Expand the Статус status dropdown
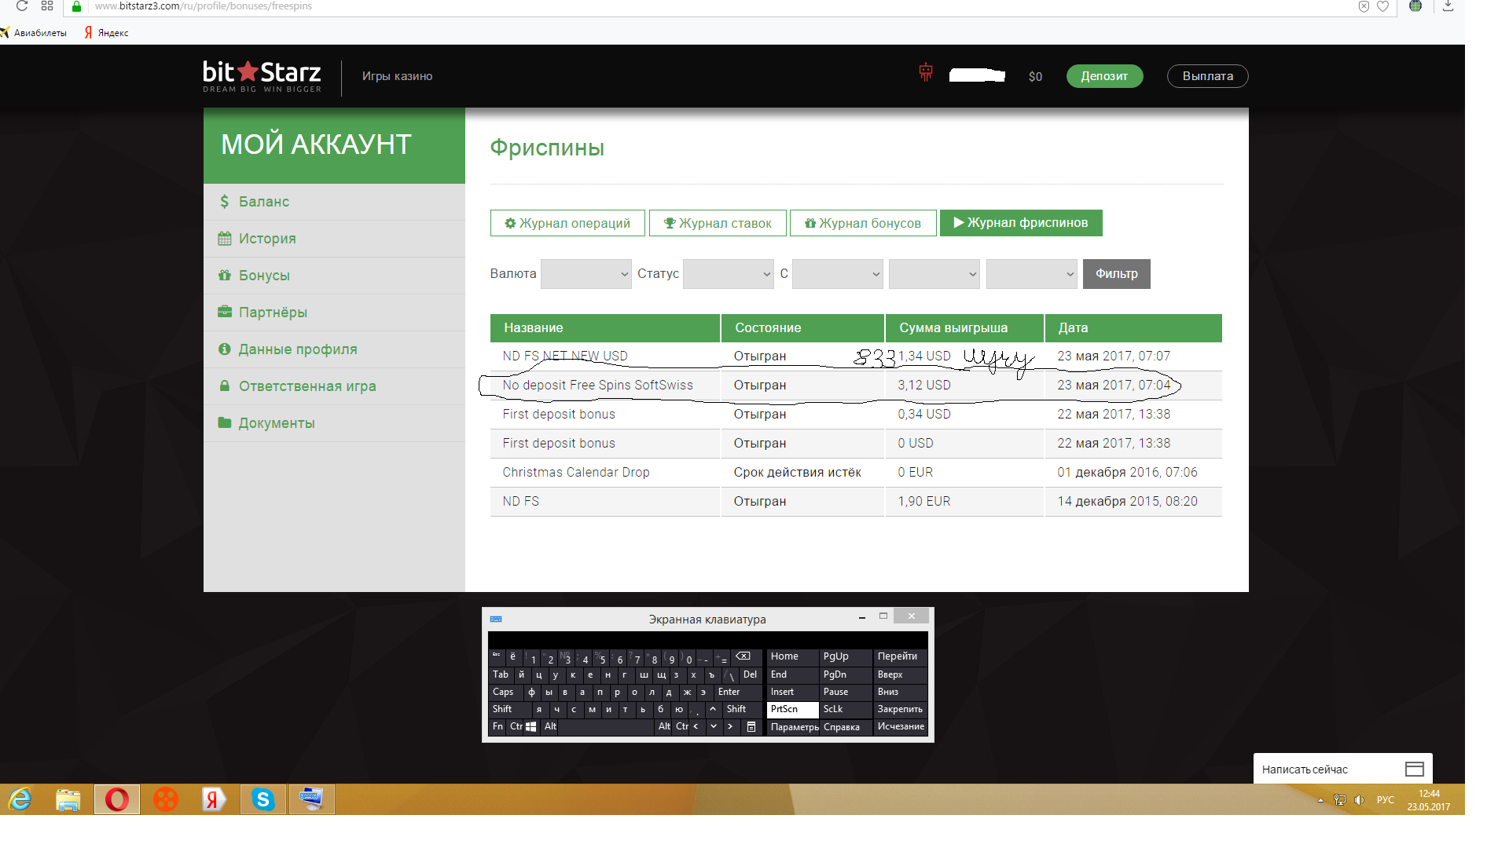The width and height of the screenshot is (1509, 848). point(728,274)
